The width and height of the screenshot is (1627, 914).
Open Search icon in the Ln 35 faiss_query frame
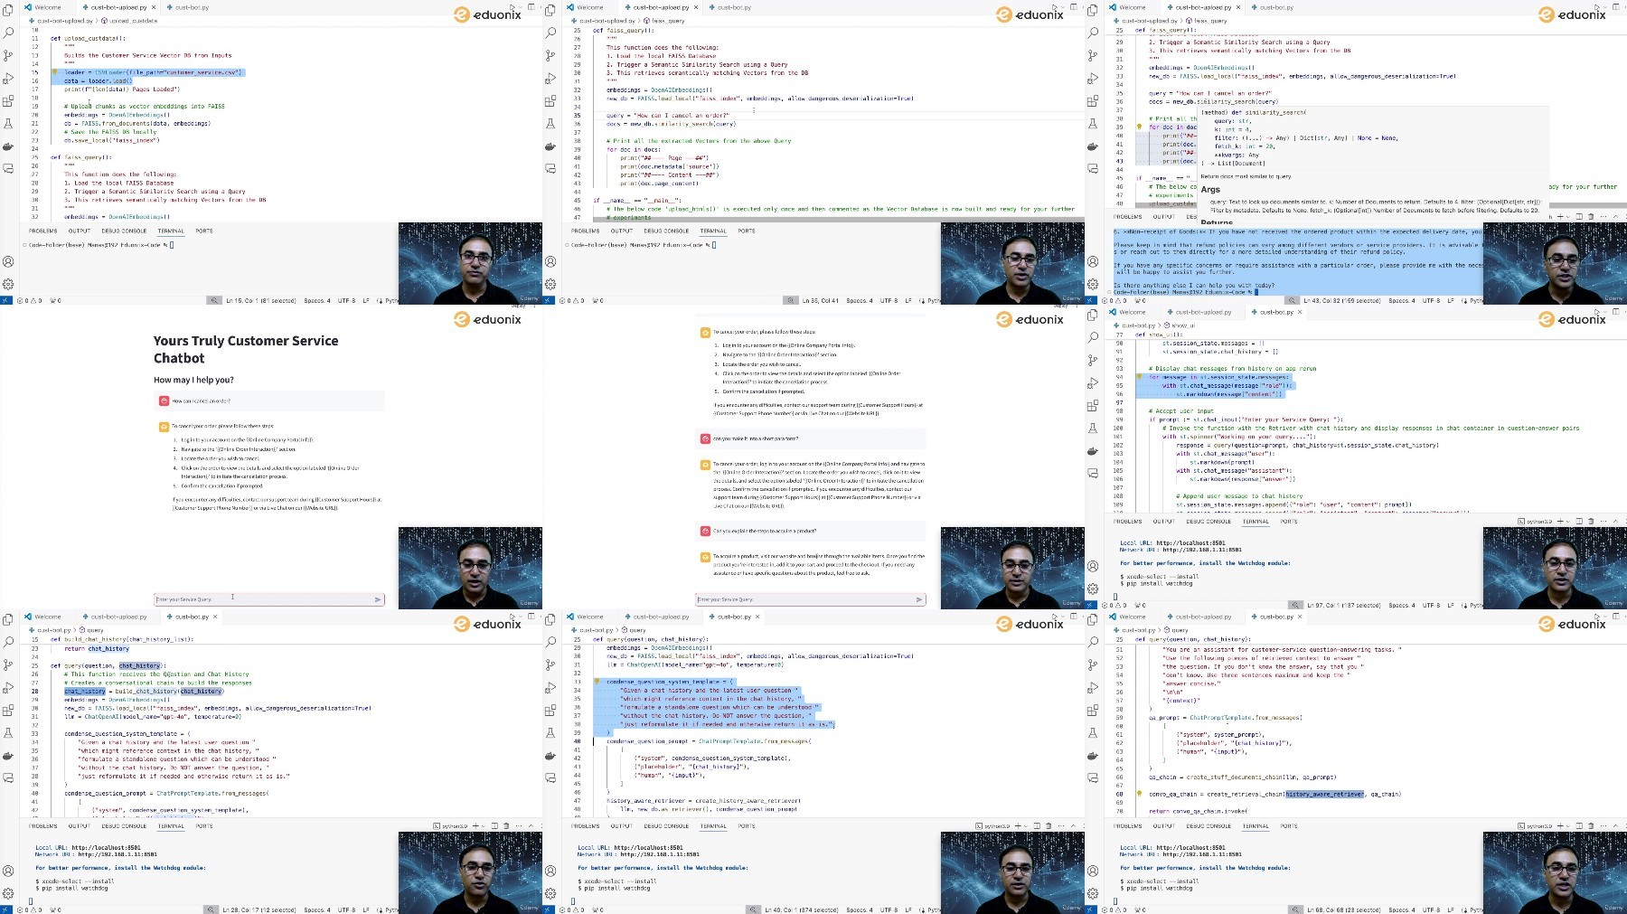pos(550,33)
